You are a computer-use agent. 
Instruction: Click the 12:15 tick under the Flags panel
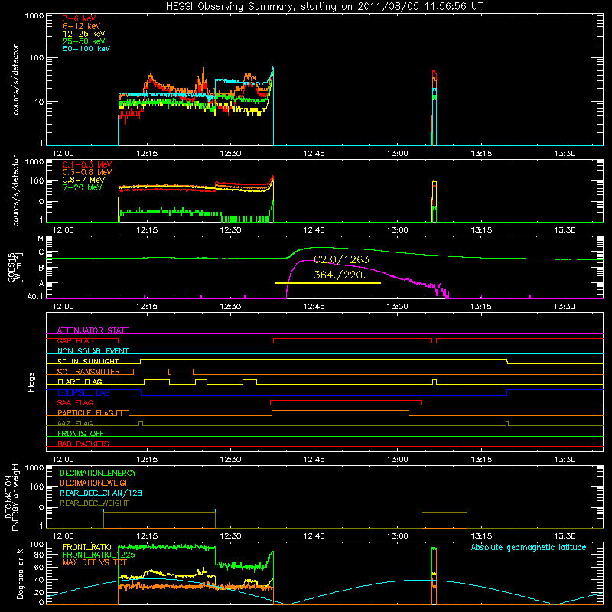click(147, 460)
